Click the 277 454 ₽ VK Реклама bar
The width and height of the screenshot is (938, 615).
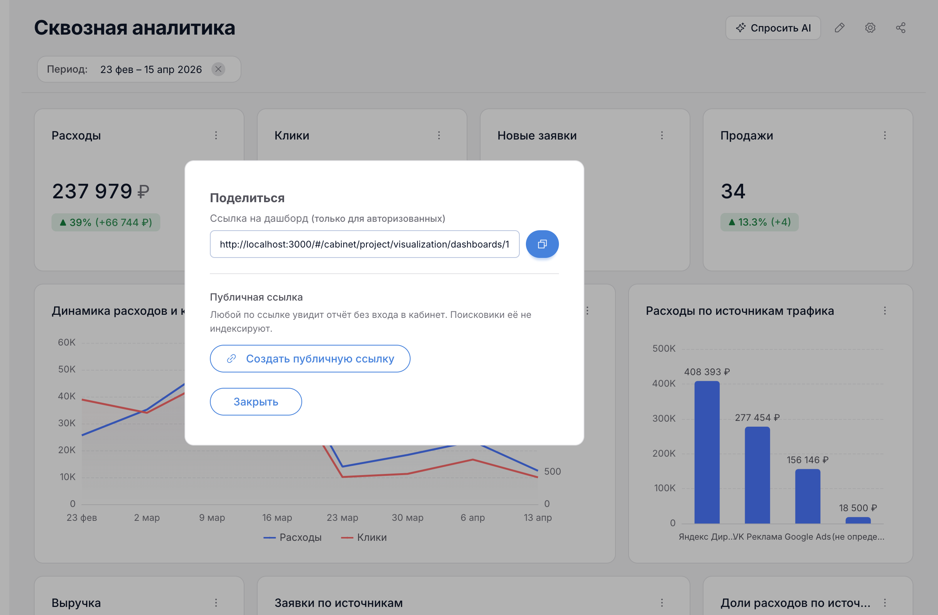pyautogui.click(x=757, y=475)
